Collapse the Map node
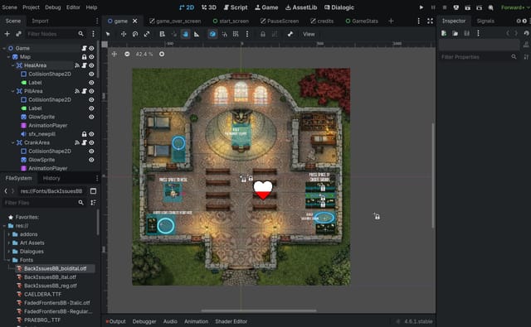The image size is (531, 327). click(8, 57)
